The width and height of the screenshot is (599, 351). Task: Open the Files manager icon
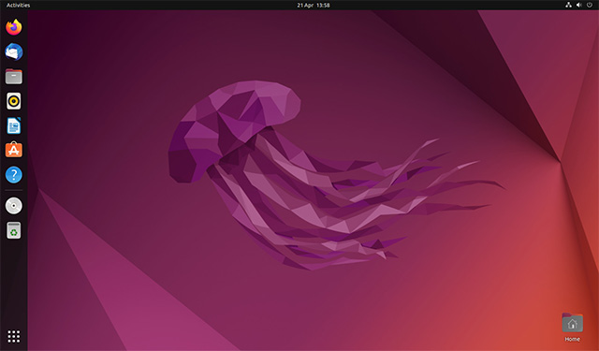tap(14, 77)
